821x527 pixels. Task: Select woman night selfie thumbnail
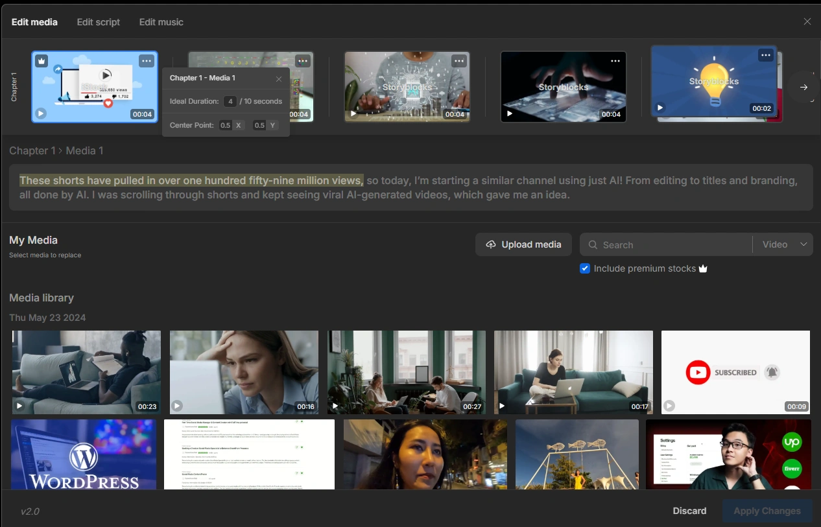pyautogui.click(x=425, y=454)
